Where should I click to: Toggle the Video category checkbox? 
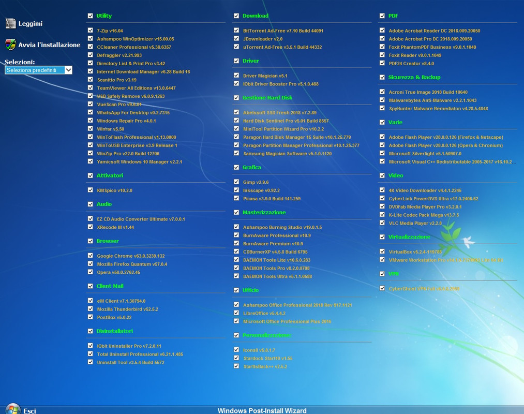tap(382, 175)
